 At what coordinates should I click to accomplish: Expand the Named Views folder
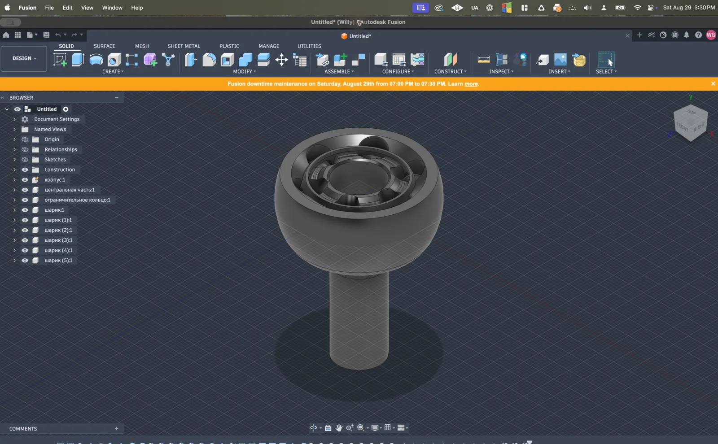point(14,129)
